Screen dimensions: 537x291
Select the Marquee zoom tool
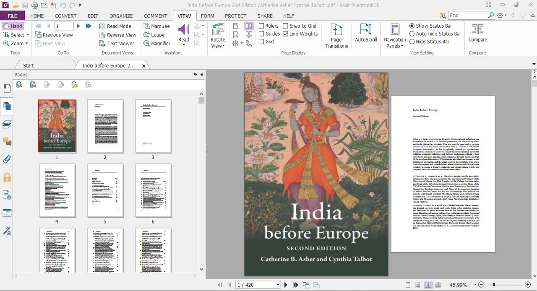tap(156, 26)
